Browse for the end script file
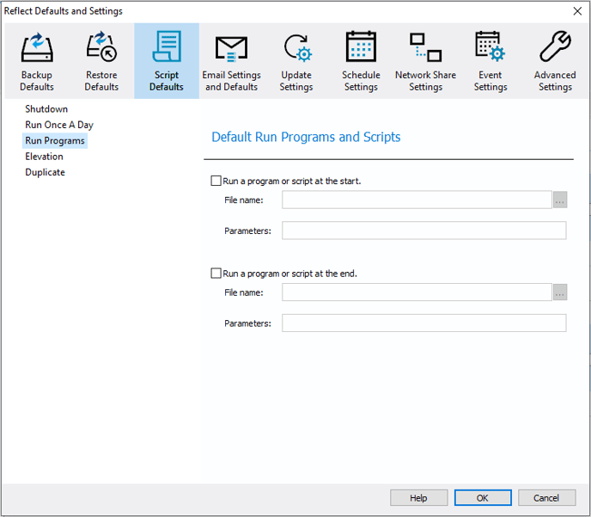Viewport: 591px width, 517px height. (x=560, y=293)
